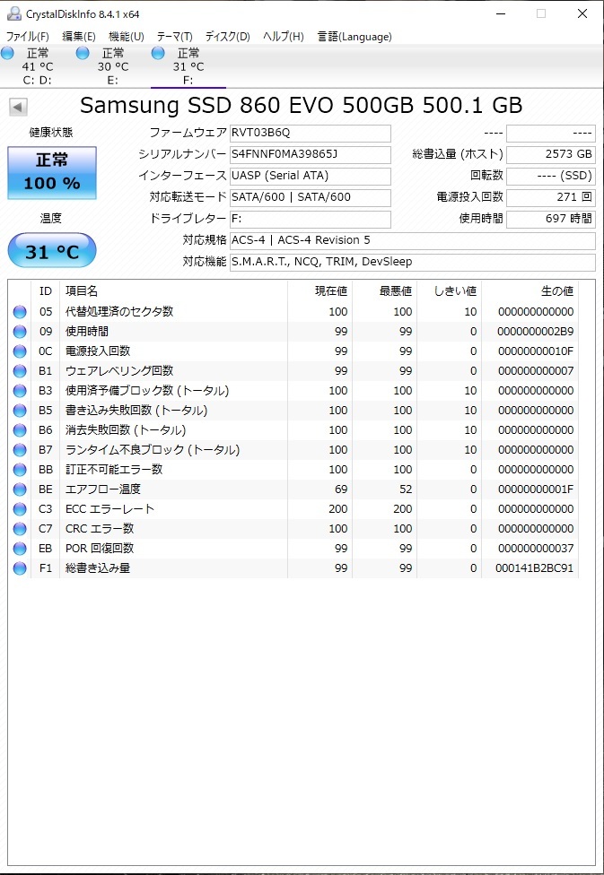The height and width of the screenshot is (875, 604).
Task: Click the standard field ACS-4 Revision 5
Action: coord(412,240)
